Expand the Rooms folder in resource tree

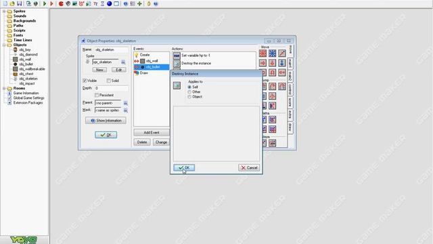pos(4,88)
